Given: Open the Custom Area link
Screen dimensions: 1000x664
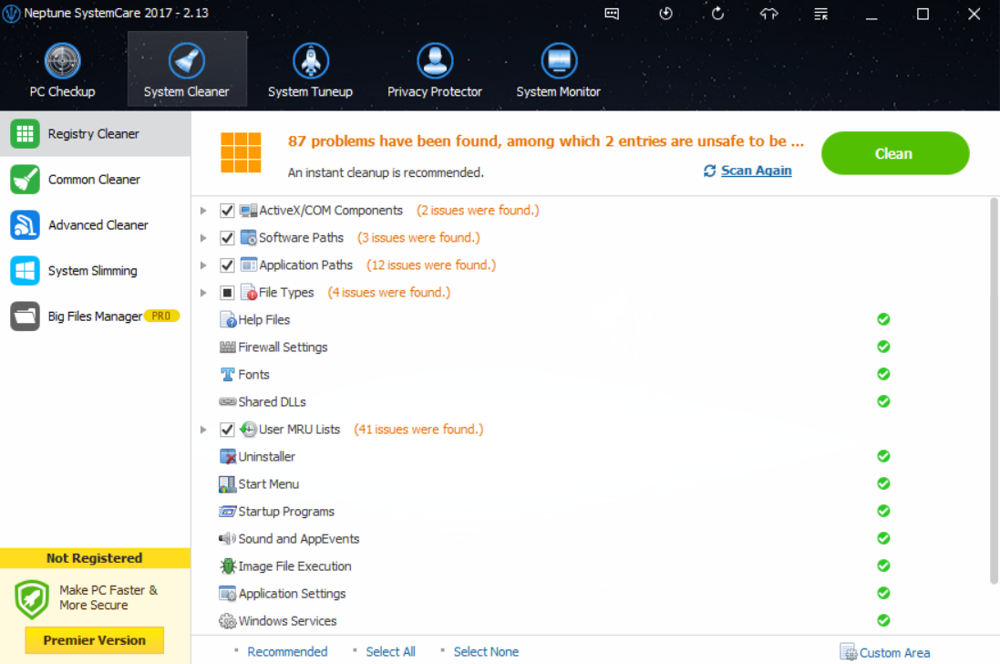Looking at the screenshot, I should tap(894, 652).
